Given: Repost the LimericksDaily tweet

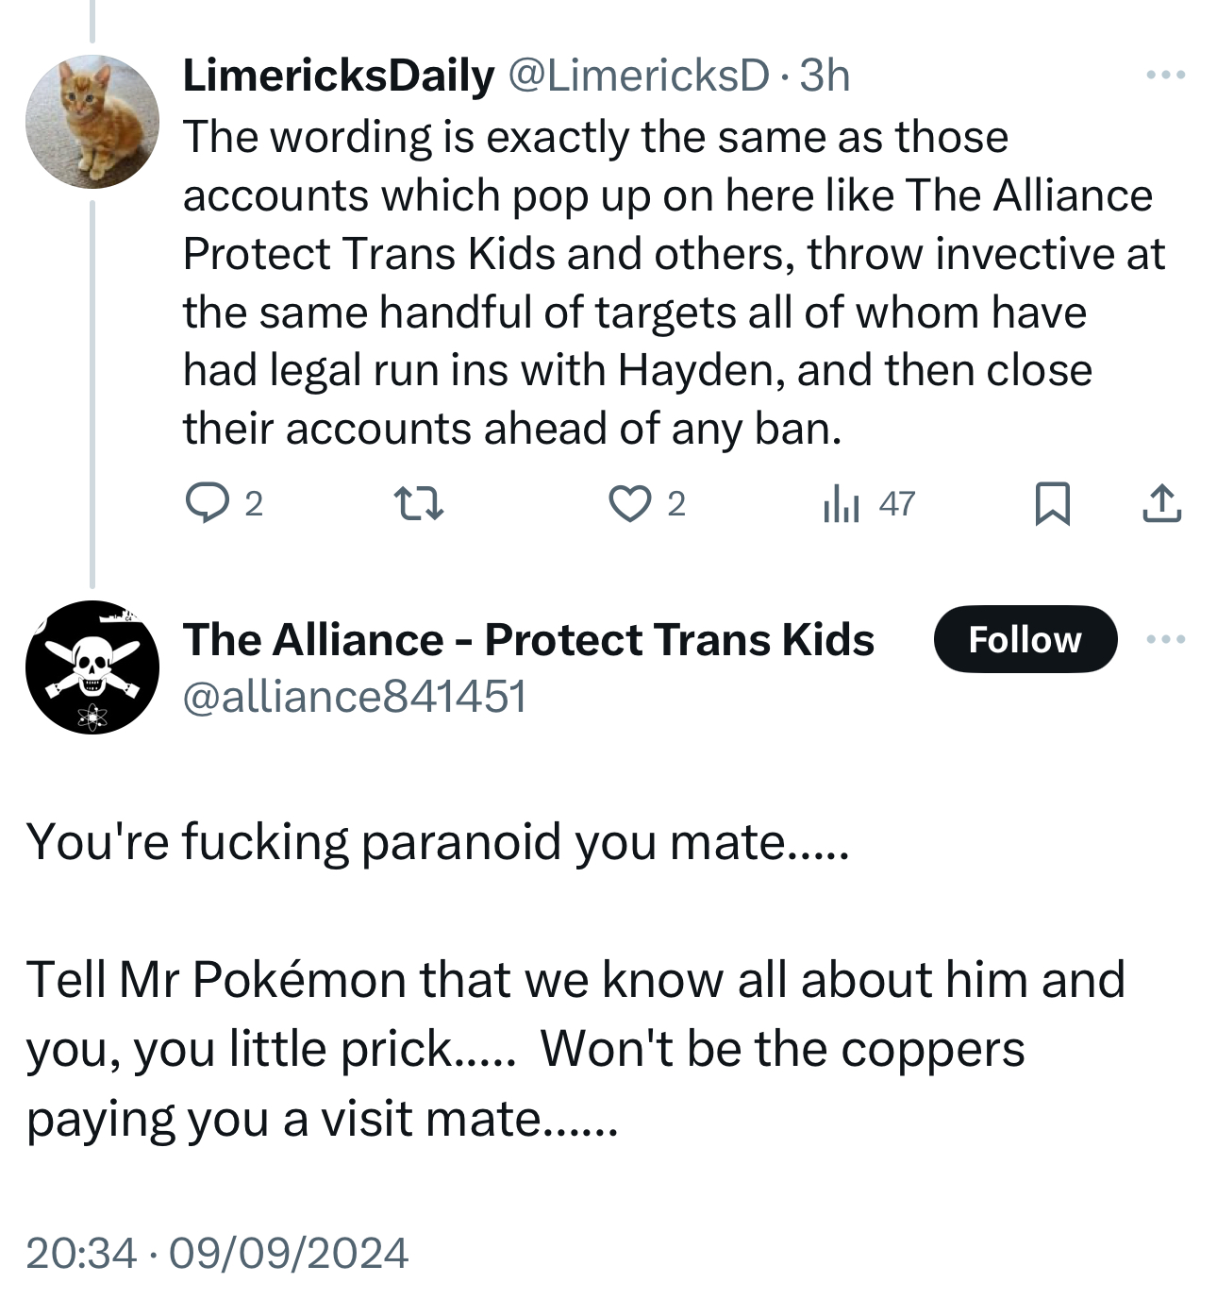Looking at the screenshot, I should tap(418, 503).
